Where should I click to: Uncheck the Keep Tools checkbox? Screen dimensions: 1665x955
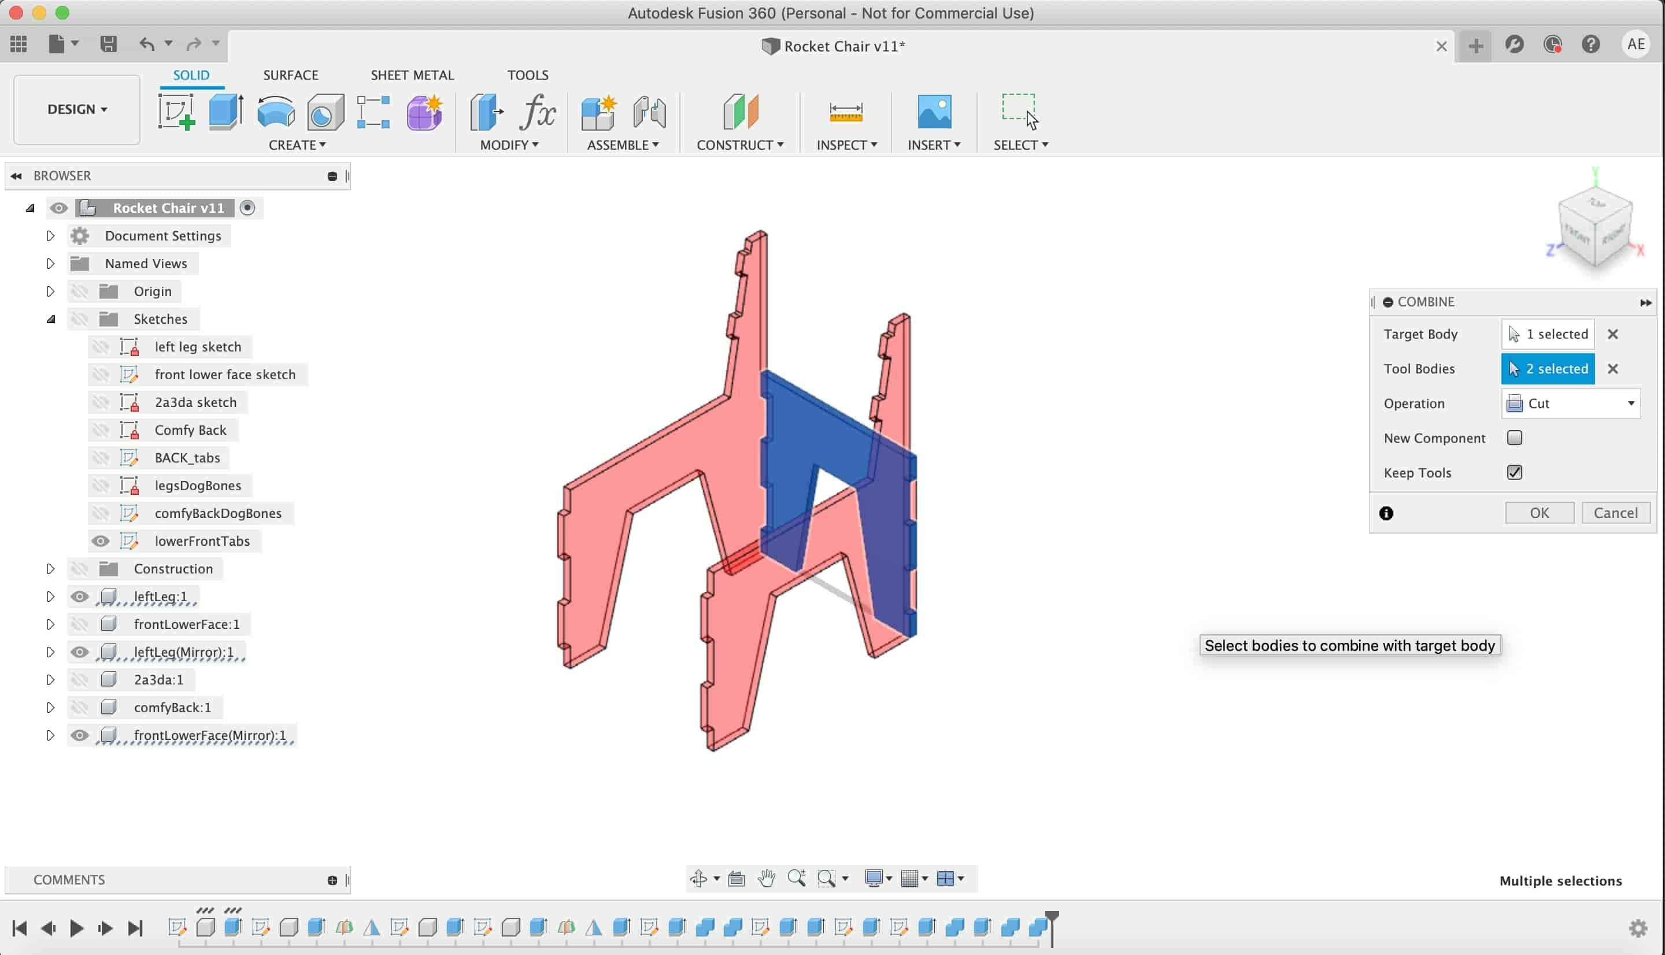[x=1514, y=472]
